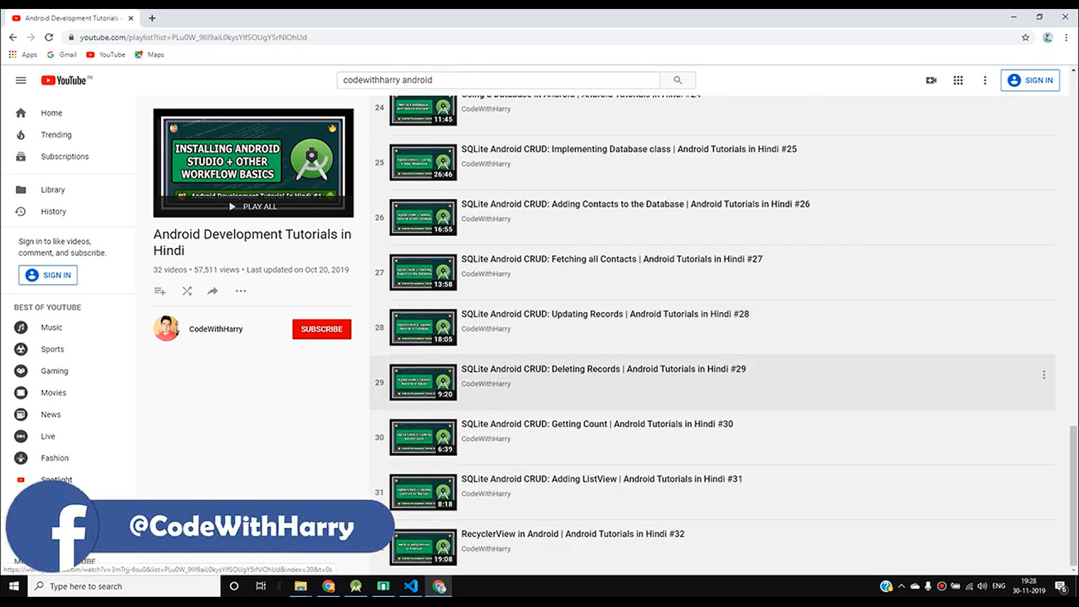Open RecyclerView in Android video #32 title
Viewport: 1079px width, 607px height.
(x=573, y=534)
